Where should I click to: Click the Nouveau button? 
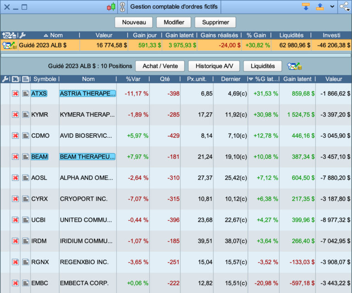(x=134, y=22)
